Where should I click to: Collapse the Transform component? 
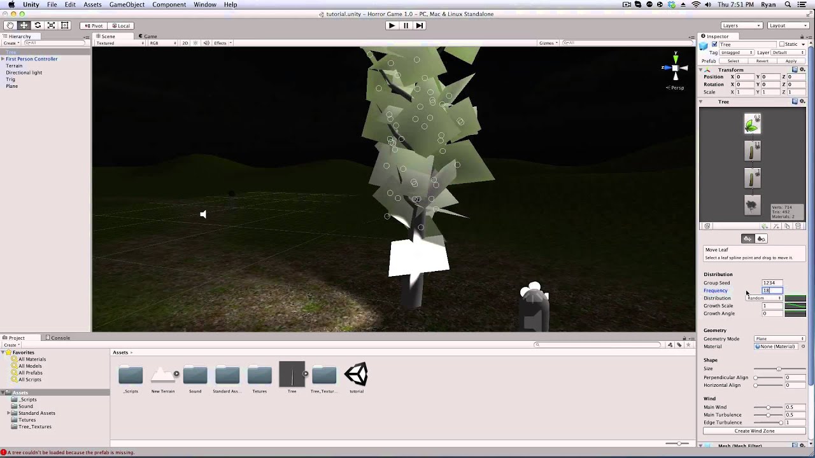pos(701,69)
